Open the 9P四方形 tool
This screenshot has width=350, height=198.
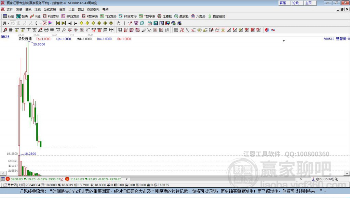click(70, 16)
